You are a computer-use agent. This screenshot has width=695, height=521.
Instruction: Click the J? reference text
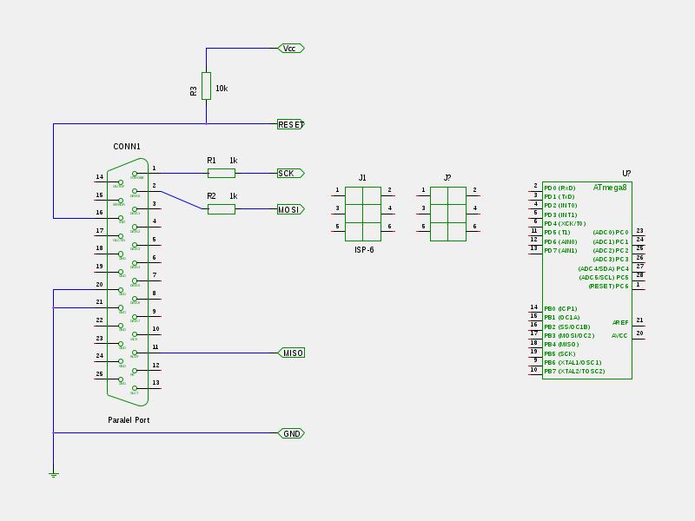(x=447, y=178)
